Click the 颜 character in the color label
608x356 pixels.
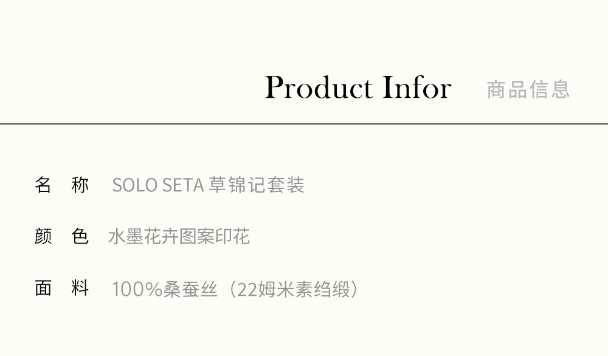pyautogui.click(x=43, y=236)
